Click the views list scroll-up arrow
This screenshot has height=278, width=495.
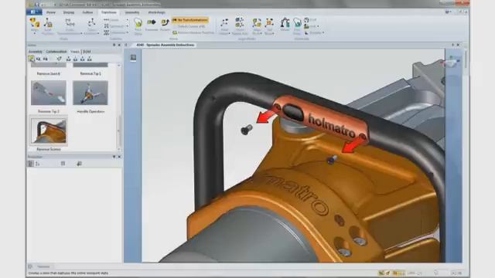(x=118, y=65)
